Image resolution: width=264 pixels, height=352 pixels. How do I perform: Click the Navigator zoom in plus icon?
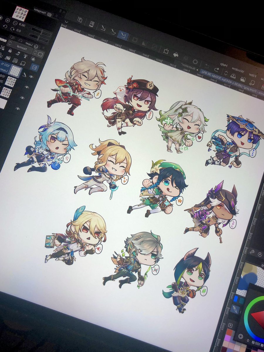tap(8, 21)
